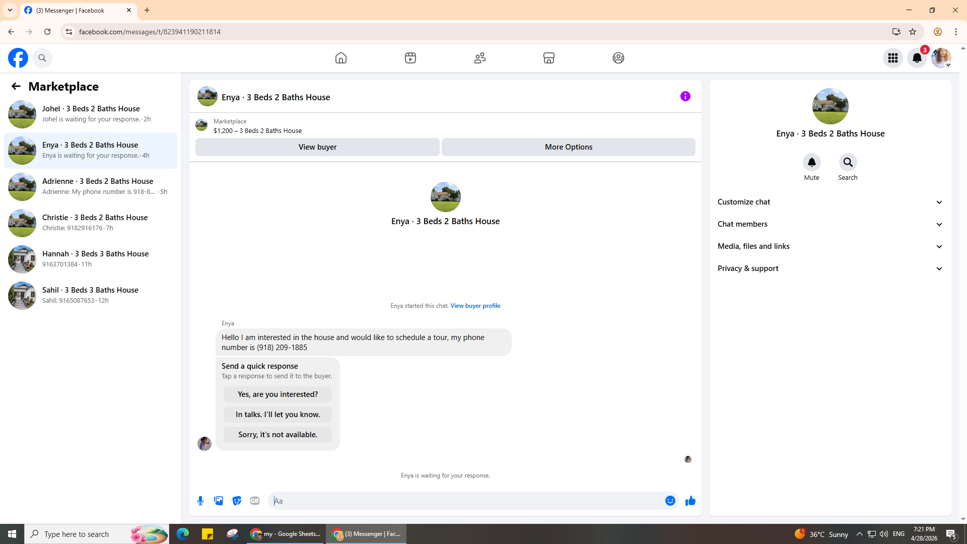Viewport: 967px width, 544px height.
Task: Send quick reply 'Sorry, it's not available.'
Action: tap(278, 435)
